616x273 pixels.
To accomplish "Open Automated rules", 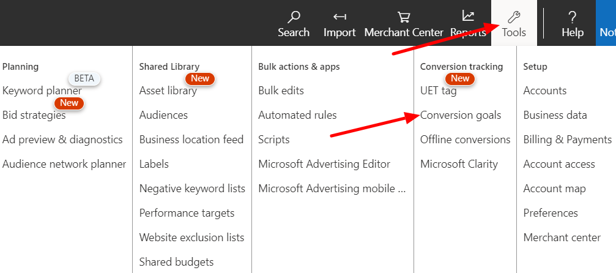I will coord(297,115).
